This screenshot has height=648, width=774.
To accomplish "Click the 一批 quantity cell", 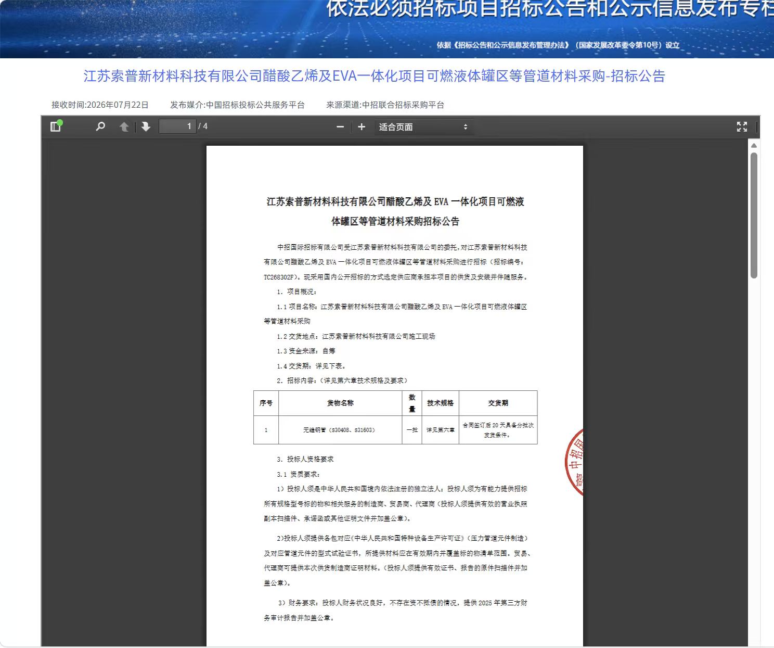I will click(x=412, y=430).
